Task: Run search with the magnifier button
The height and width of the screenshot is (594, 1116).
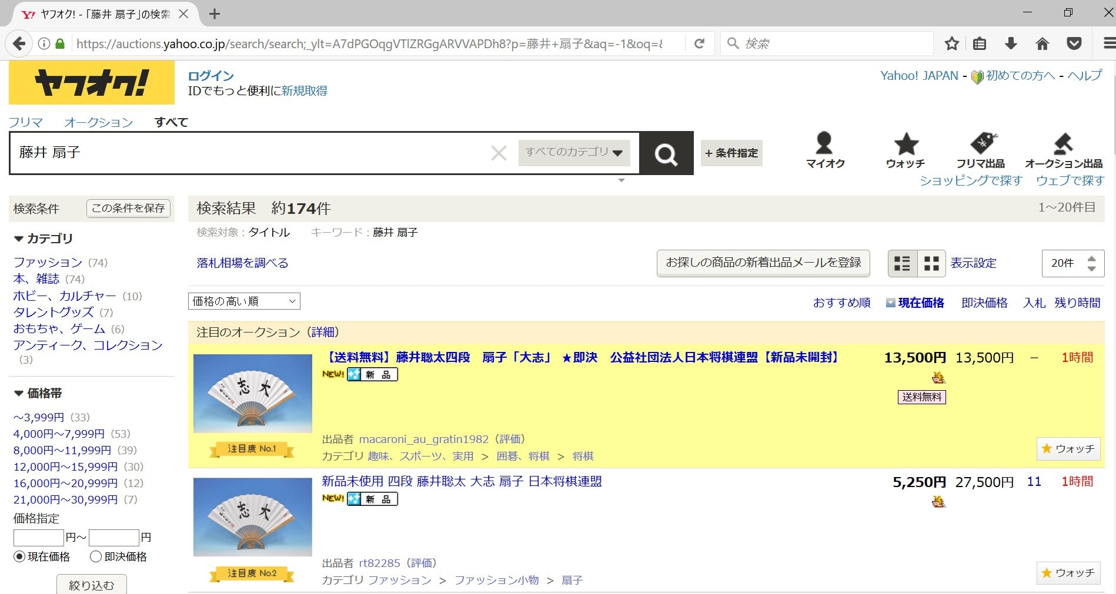Action: point(666,153)
